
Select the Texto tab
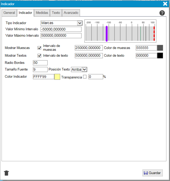[56, 13]
